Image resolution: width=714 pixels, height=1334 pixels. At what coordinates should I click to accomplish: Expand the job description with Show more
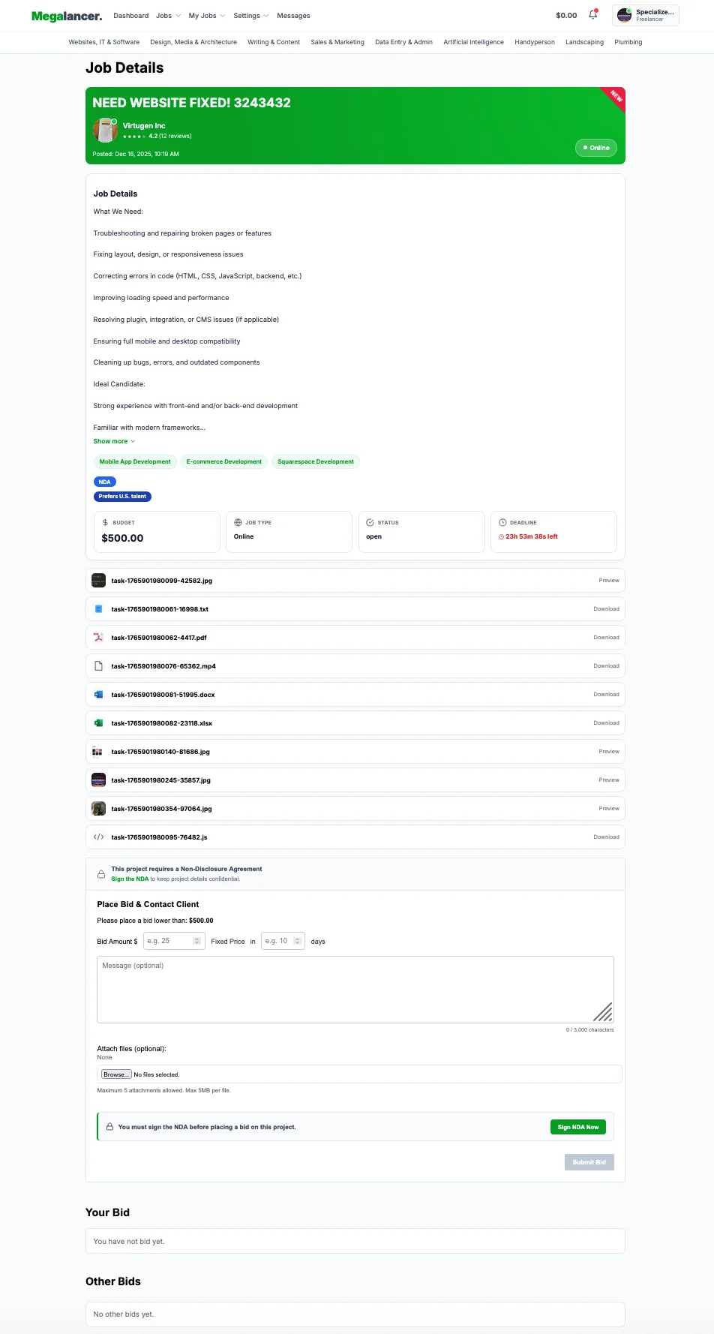coord(110,441)
